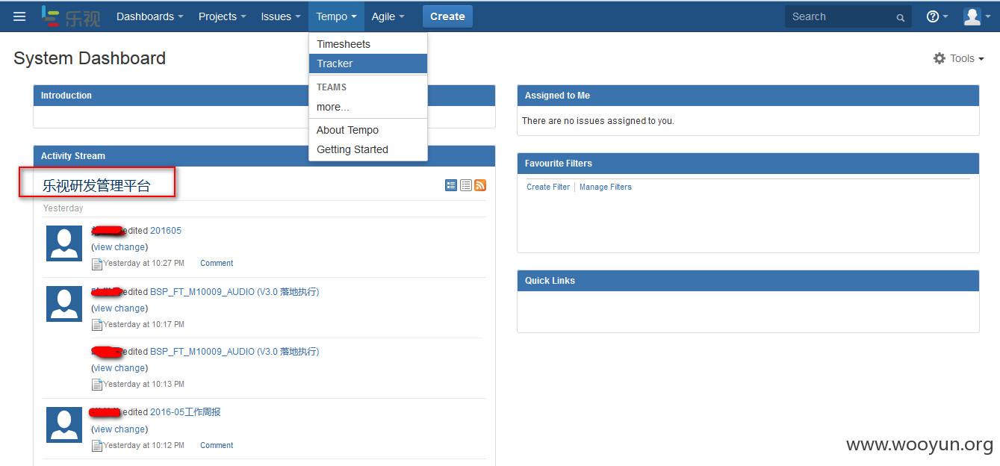Open the user profile avatar menu
The height and width of the screenshot is (466, 1000).
click(x=976, y=16)
